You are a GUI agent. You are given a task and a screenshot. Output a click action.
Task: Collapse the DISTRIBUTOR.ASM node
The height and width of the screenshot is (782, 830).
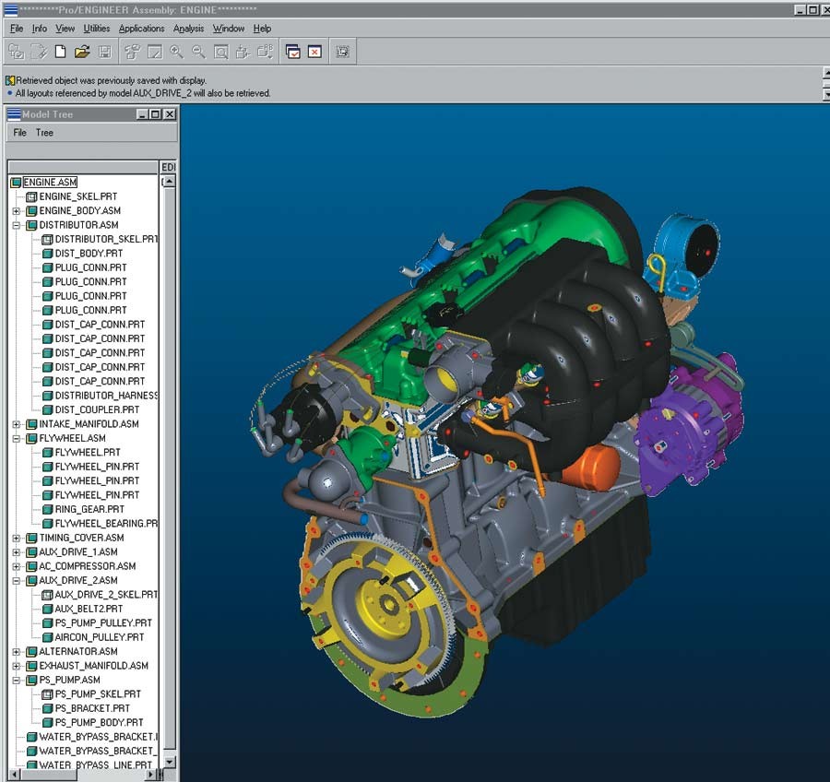(17, 225)
